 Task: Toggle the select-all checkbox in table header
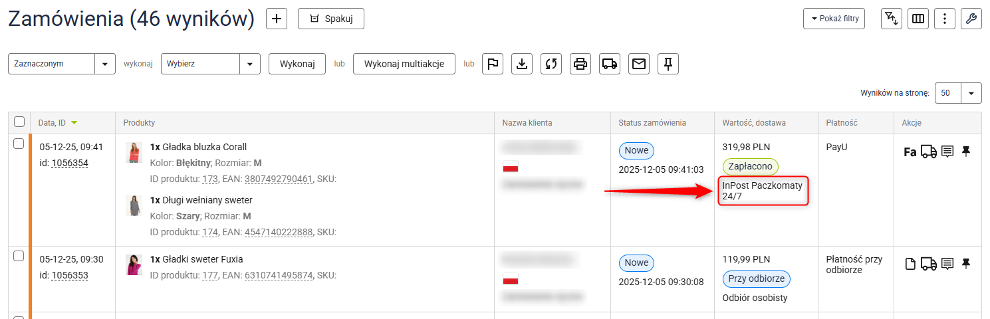click(19, 122)
